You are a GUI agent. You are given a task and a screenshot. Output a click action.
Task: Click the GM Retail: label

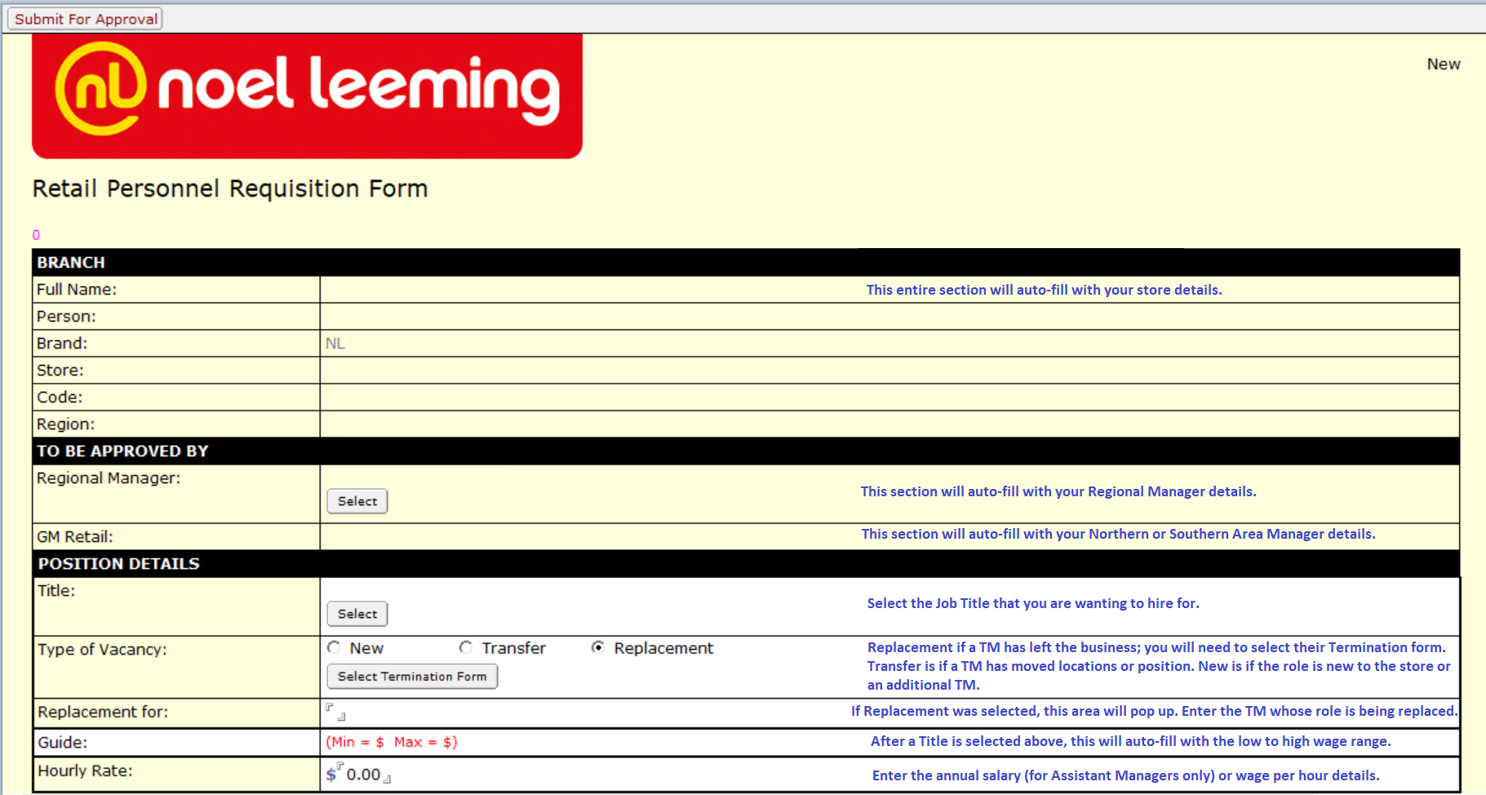coord(75,537)
